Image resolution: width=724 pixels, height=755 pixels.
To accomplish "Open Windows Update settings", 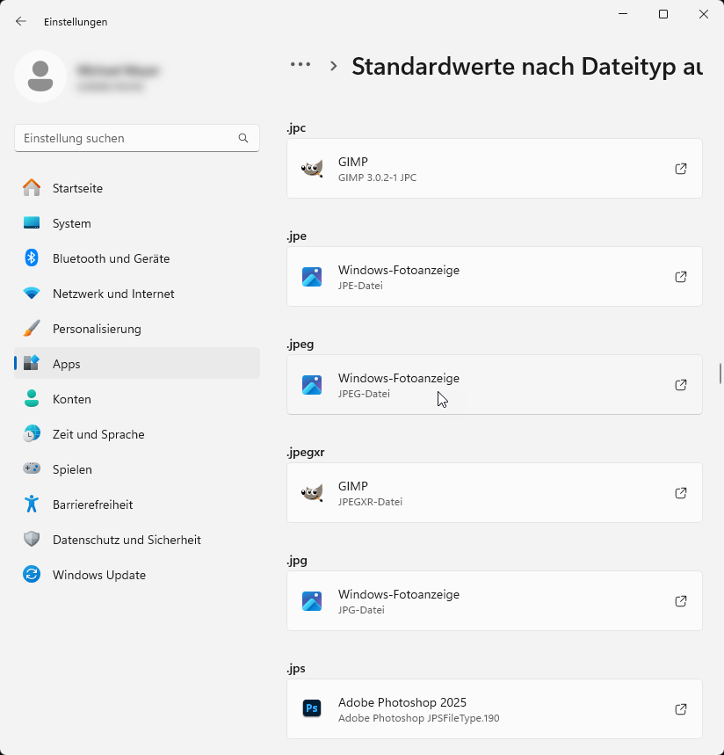I will (137, 575).
